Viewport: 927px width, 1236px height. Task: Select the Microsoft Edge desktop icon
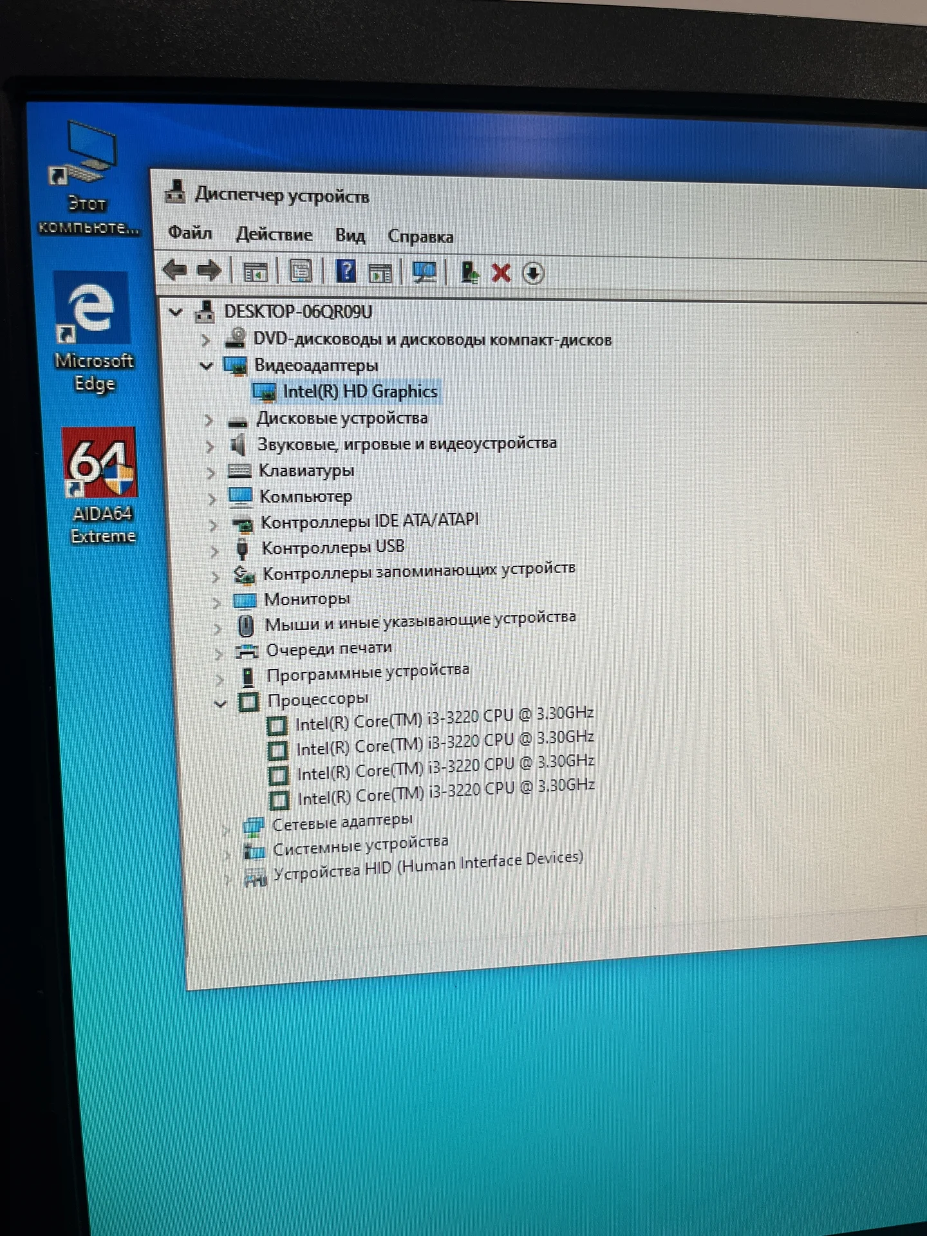tap(93, 332)
